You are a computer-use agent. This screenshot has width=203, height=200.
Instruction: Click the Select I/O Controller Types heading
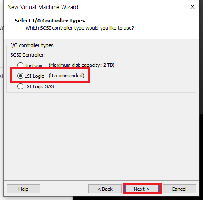point(50,21)
